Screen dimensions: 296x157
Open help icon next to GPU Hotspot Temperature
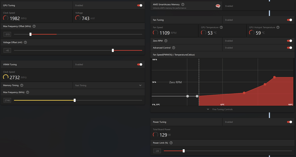[x=278, y=27]
